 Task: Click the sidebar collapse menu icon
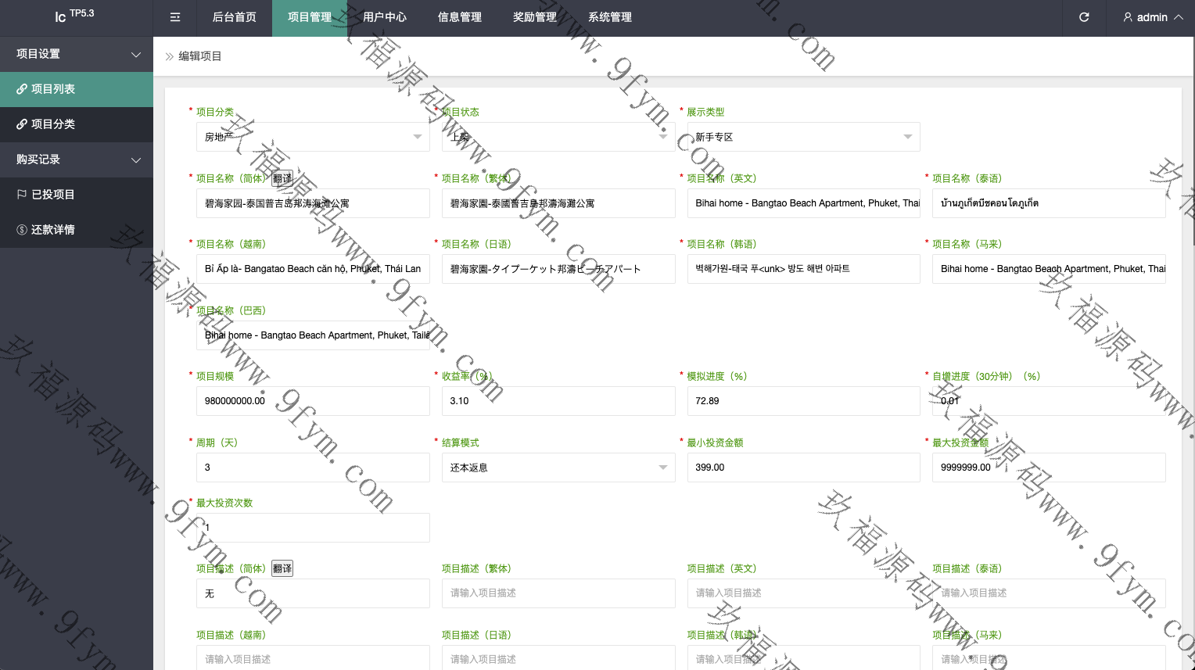[175, 17]
